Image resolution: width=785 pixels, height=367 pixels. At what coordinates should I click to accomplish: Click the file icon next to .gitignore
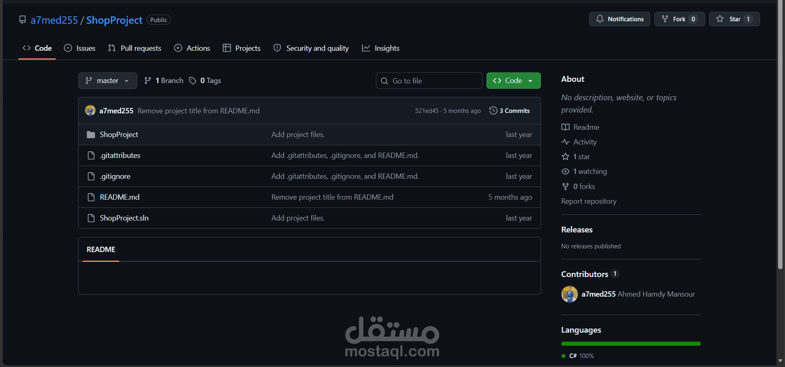[x=91, y=176]
